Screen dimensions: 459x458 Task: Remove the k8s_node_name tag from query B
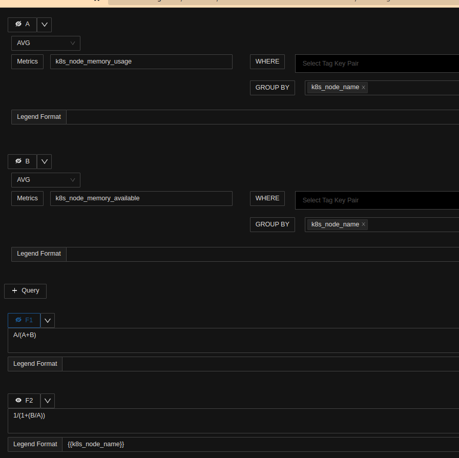(363, 224)
